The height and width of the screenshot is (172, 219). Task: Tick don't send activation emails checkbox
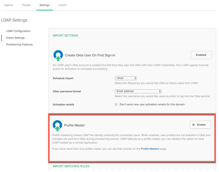(x=116, y=104)
